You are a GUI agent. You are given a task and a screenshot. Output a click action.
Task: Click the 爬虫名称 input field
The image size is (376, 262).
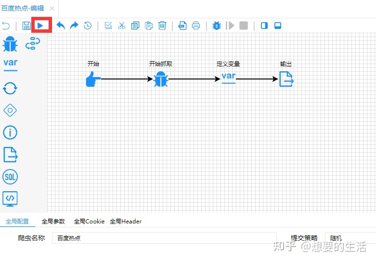[164, 238]
